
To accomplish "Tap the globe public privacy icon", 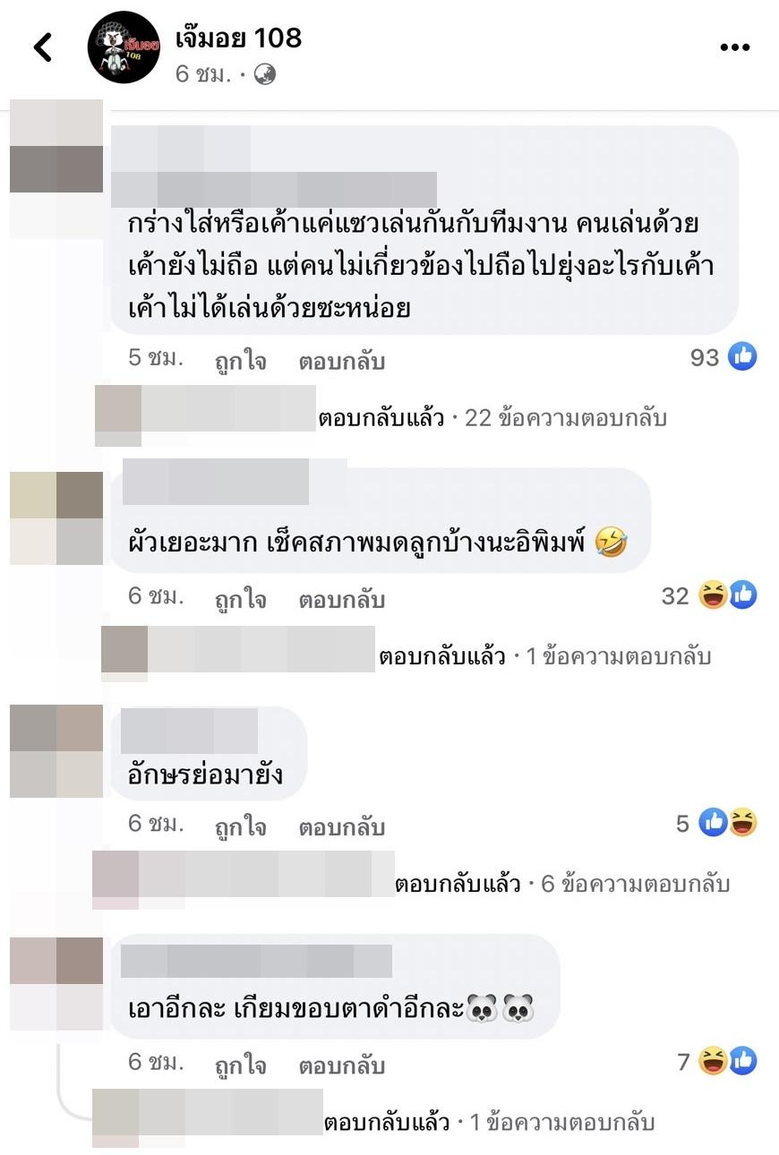I will 264,74.
